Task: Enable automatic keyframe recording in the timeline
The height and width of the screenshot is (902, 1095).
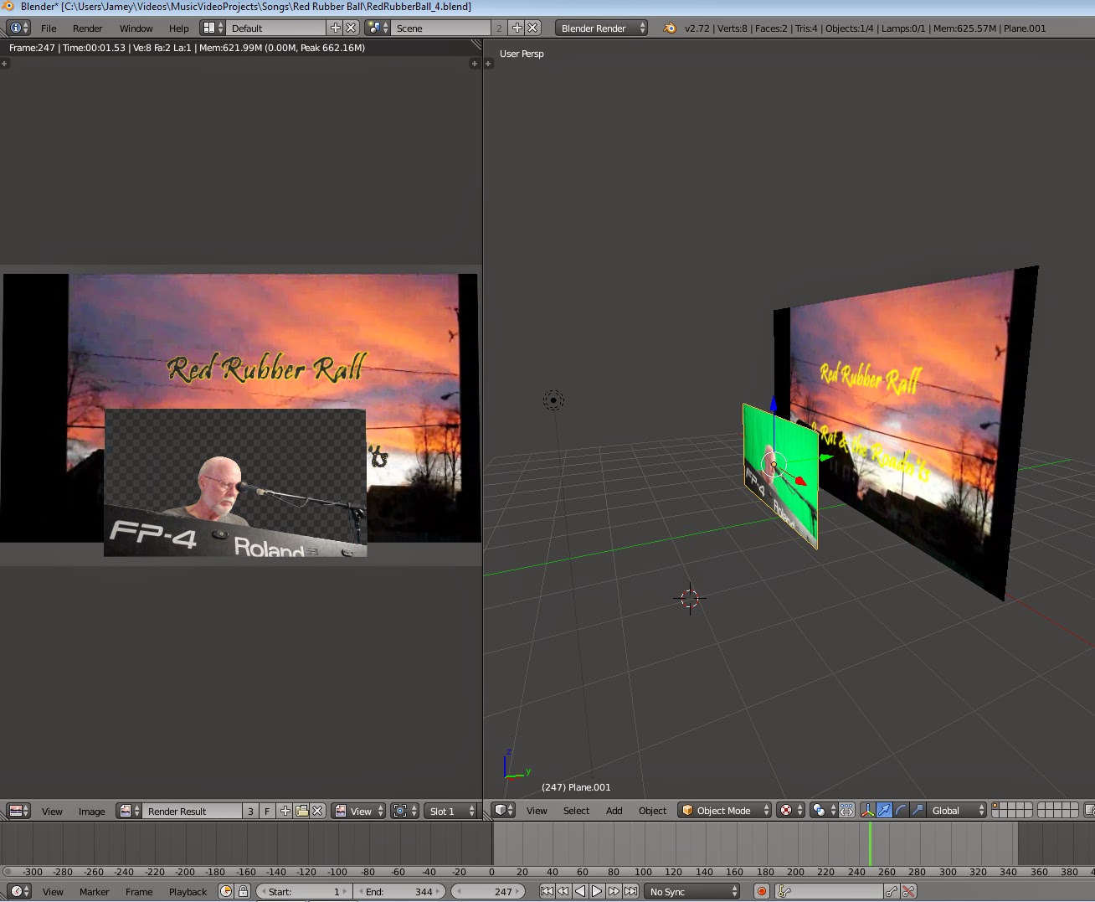Action: [763, 891]
